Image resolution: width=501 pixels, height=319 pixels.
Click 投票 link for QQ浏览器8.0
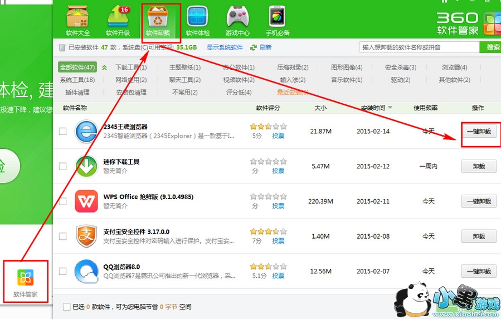coord(278,276)
